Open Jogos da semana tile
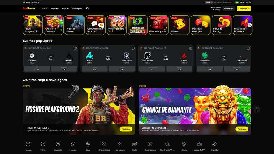 (x=75, y=25)
